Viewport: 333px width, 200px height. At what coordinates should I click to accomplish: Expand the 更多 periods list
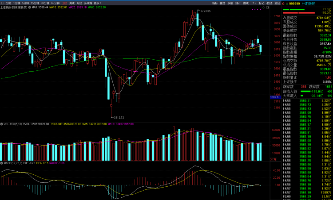click(x=98, y=3)
